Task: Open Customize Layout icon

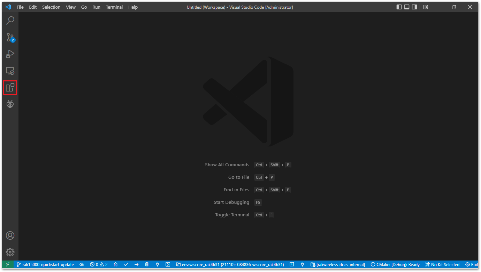Action: pyautogui.click(x=425, y=7)
